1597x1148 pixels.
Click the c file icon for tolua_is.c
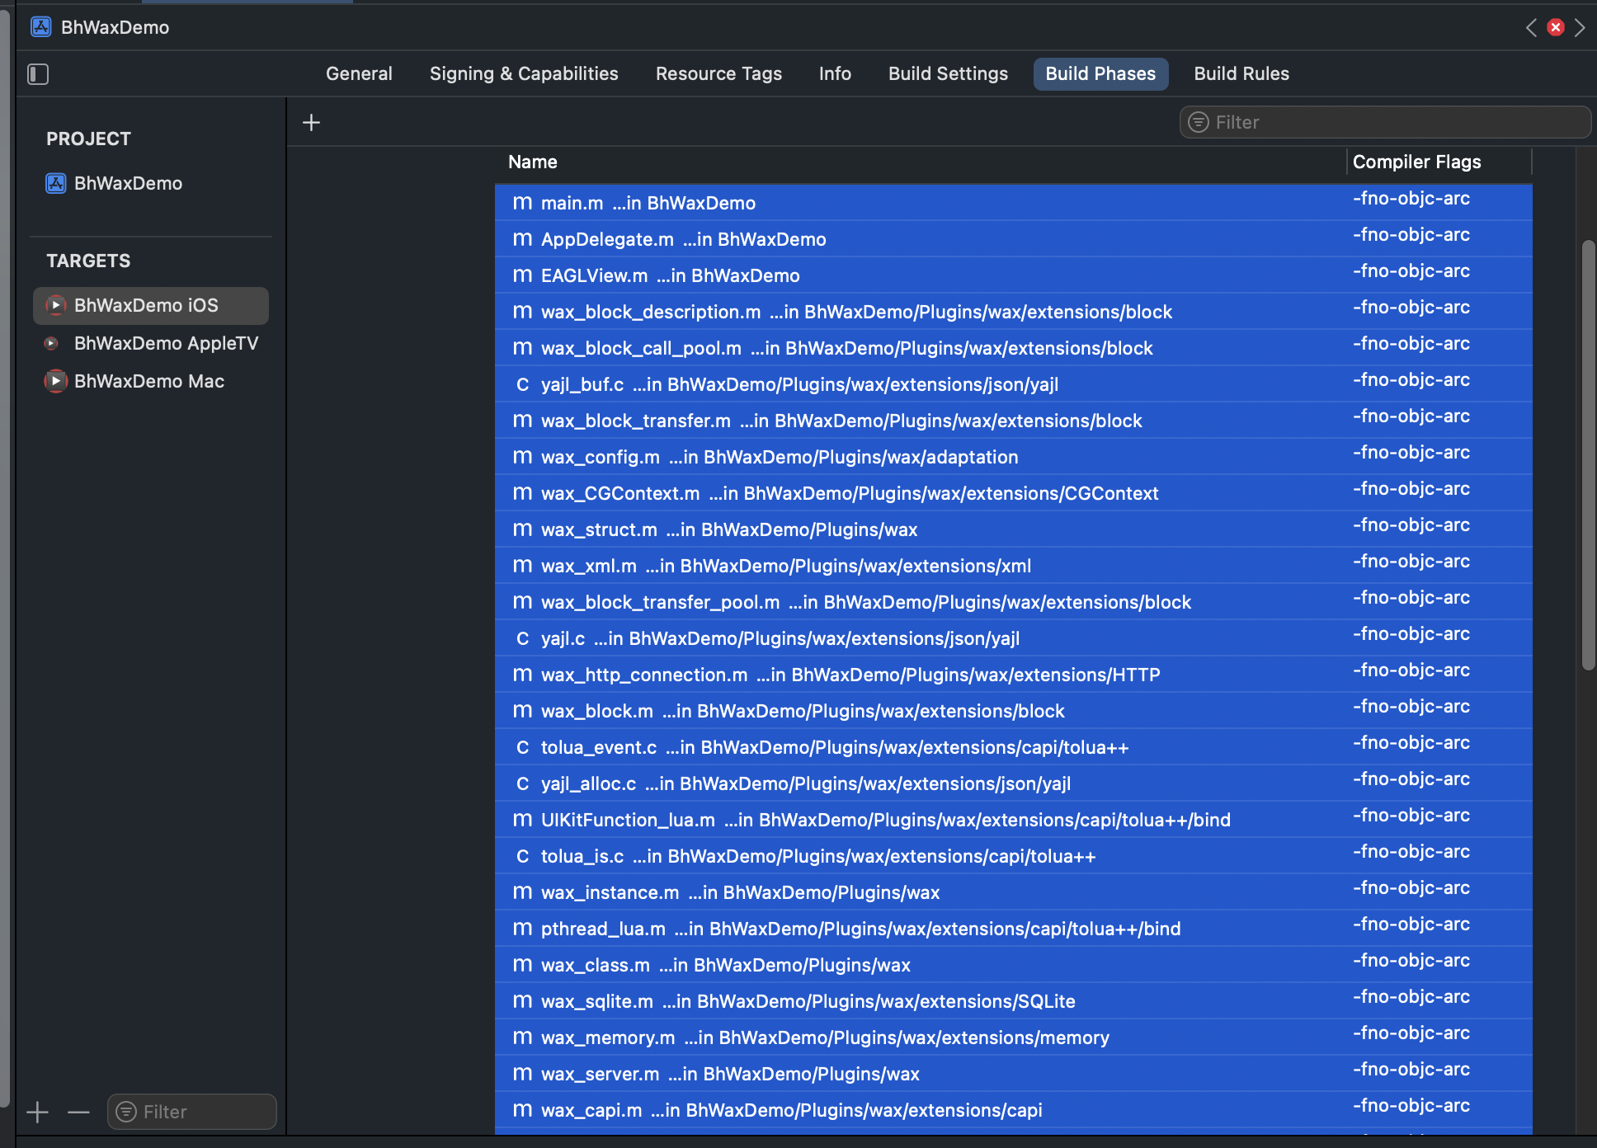click(x=522, y=857)
